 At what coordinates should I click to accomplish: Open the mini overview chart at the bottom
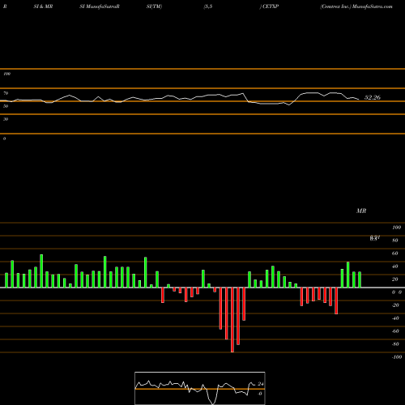(x=200, y=388)
